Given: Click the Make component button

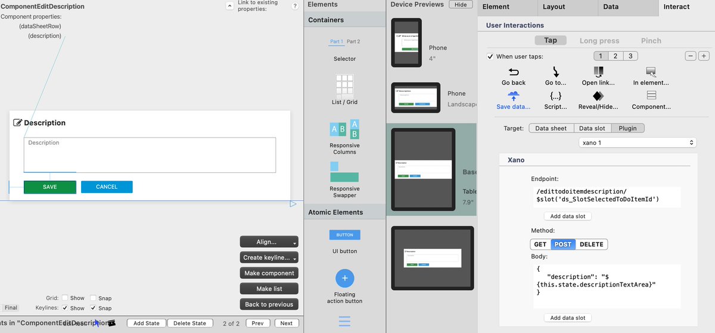Looking at the screenshot, I should [269, 273].
